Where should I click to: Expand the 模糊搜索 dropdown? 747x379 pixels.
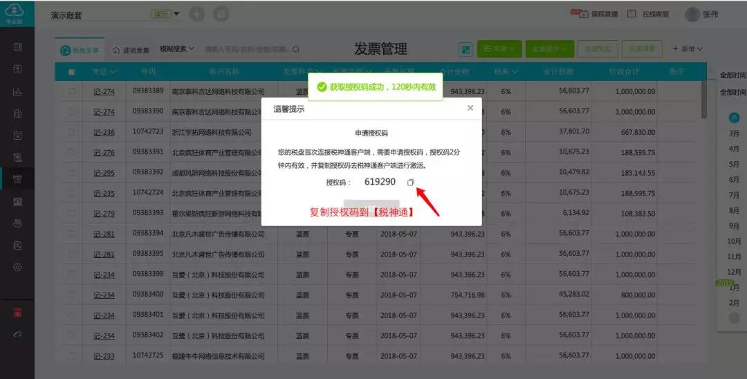176,50
